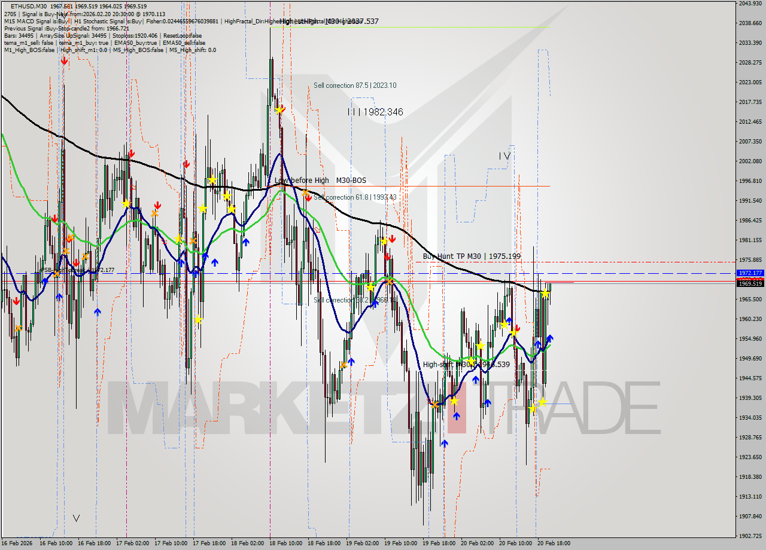Click the Low before High M30-BOS text
766x550 pixels.
[320, 181]
